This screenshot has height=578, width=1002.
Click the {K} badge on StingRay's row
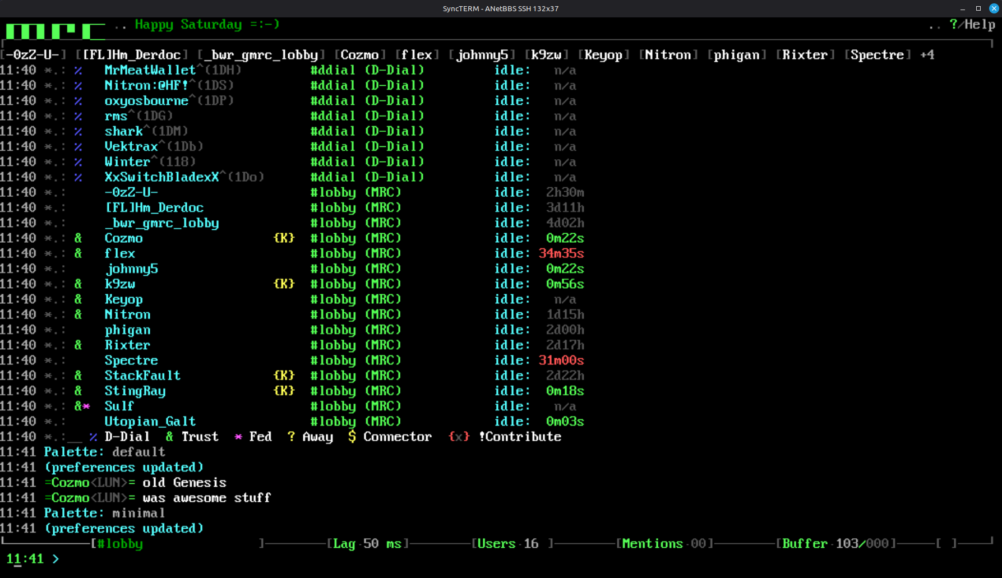tap(284, 391)
